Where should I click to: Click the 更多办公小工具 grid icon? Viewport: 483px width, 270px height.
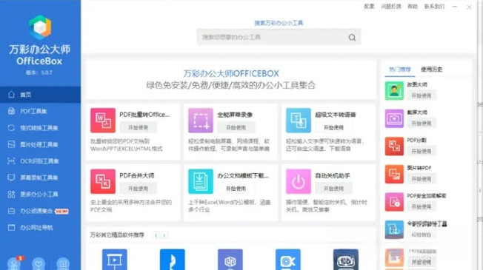11,195
